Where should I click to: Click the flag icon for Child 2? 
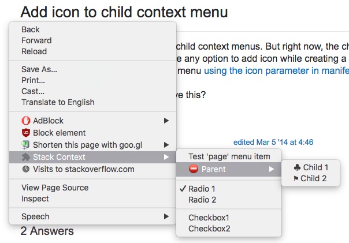coord(296,178)
